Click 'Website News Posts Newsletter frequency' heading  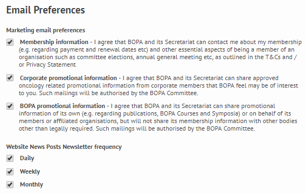[64, 147]
